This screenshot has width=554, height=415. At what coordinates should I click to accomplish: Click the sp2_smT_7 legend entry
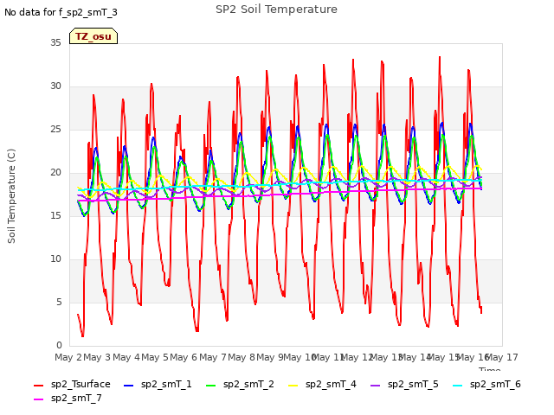pos(68,398)
